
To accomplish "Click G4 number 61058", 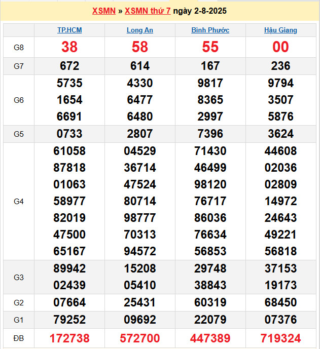I will pos(69,151).
